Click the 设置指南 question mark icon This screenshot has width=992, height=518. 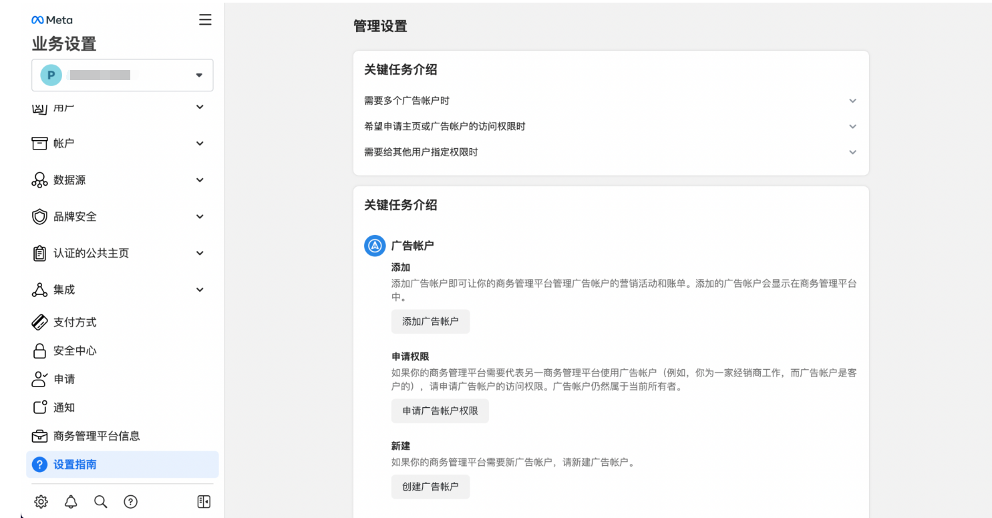(x=40, y=465)
